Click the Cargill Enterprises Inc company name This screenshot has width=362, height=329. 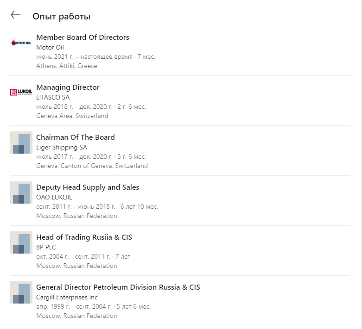[x=67, y=297]
